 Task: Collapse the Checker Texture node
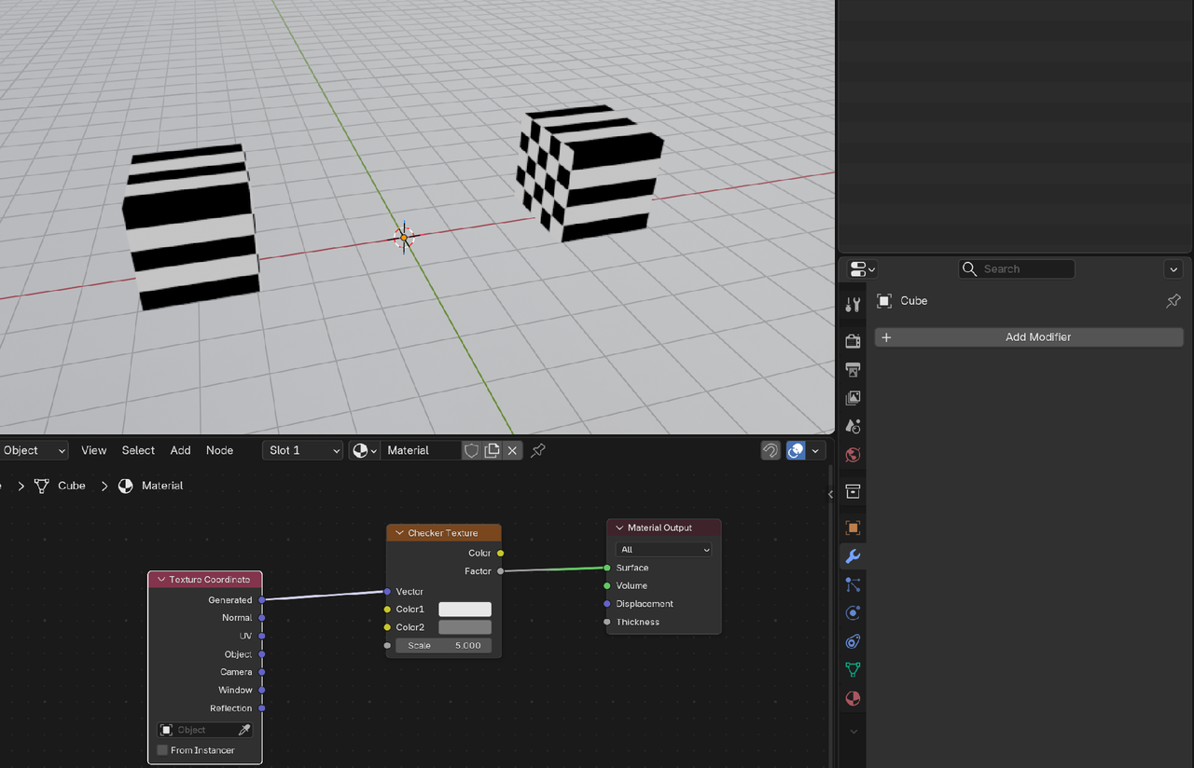pos(399,533)
